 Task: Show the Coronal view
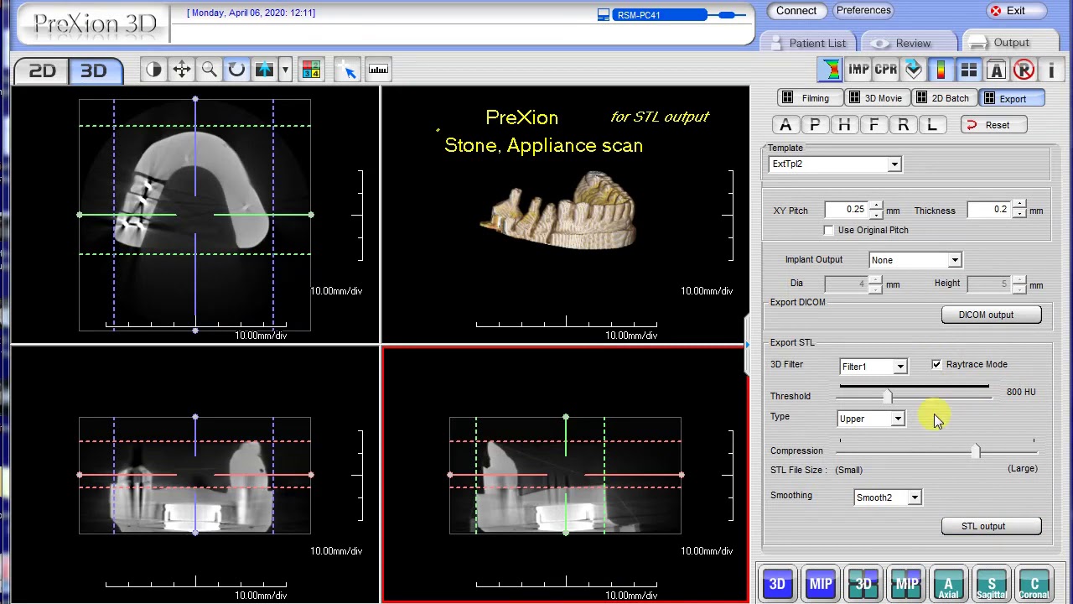1034,584
